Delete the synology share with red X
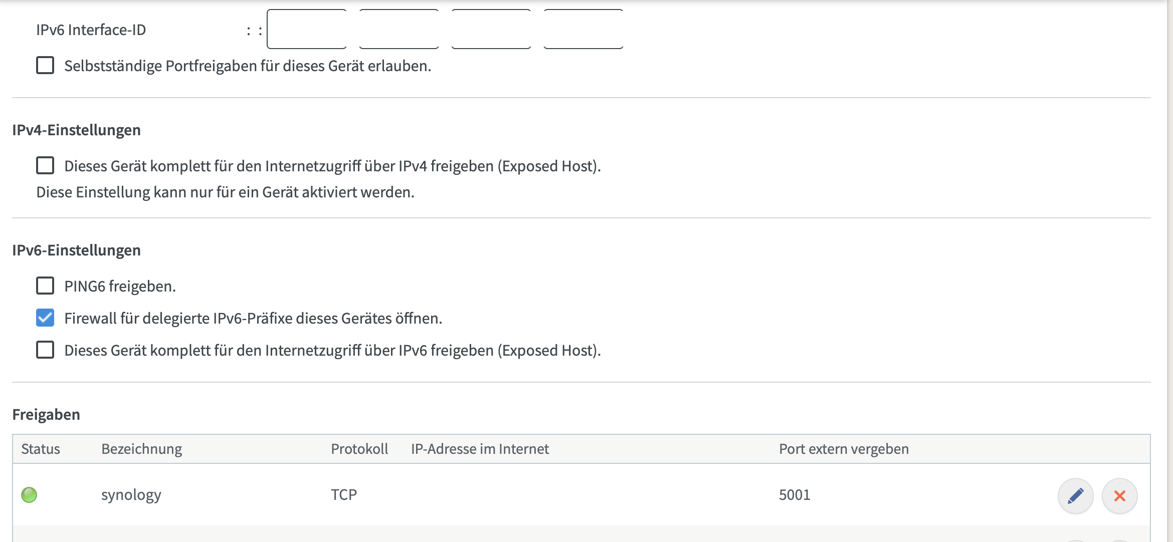This screenshot has width=1173, height=542. tap(1119, 495)
